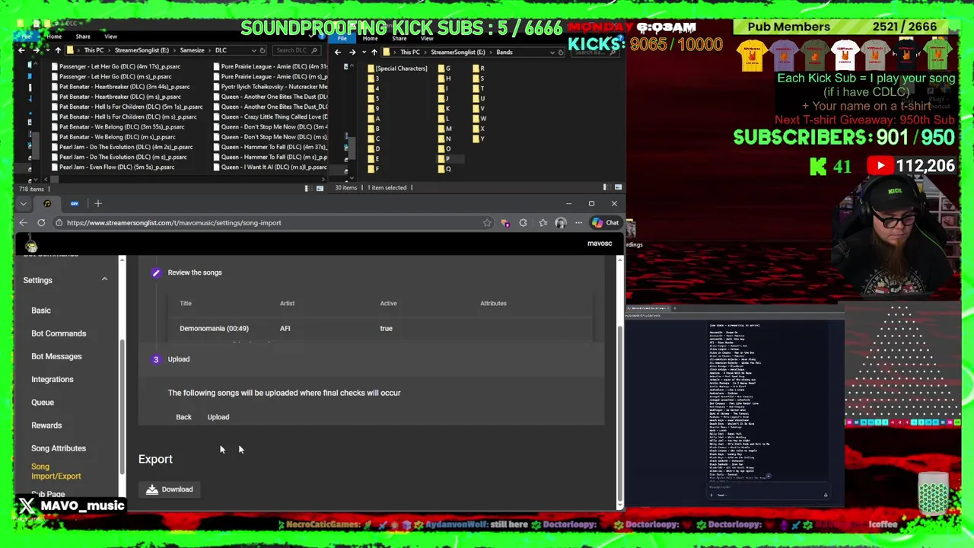Click Samesize in DLC Explorer breadcrumb
Screen dimensions: 974x548
(x=192, y=50)
